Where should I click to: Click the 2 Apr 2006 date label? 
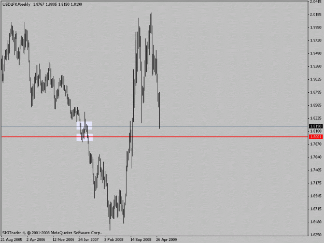(36, 240)
